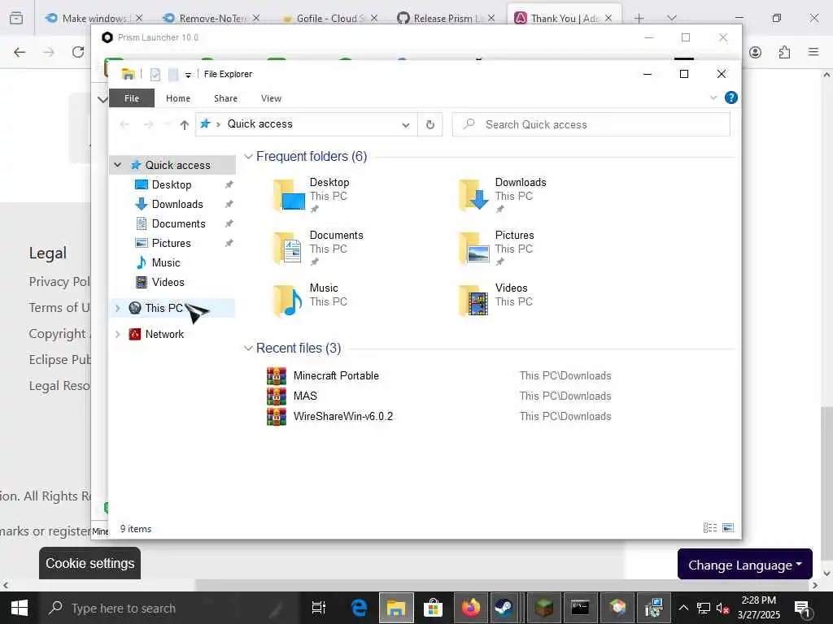Open Minecraft block icon on taskbar
This screenshot has width=833, height=624.
[x=543, y=608]
